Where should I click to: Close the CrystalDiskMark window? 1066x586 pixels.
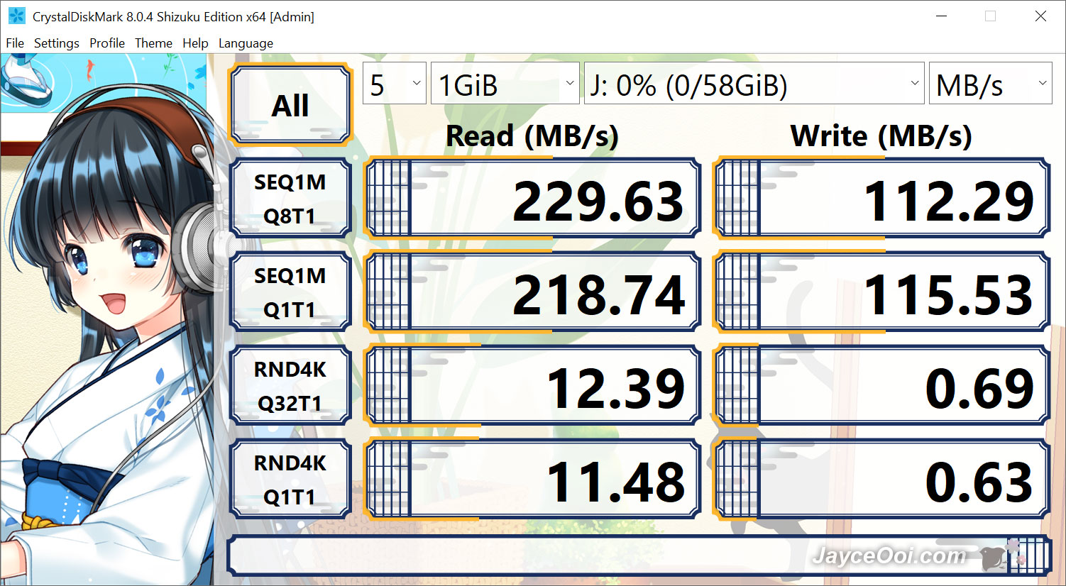click(x=1040, y=16)
